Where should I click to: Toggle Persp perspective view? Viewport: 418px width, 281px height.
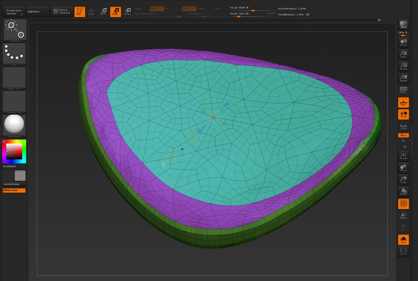click(x=403, y=90)
